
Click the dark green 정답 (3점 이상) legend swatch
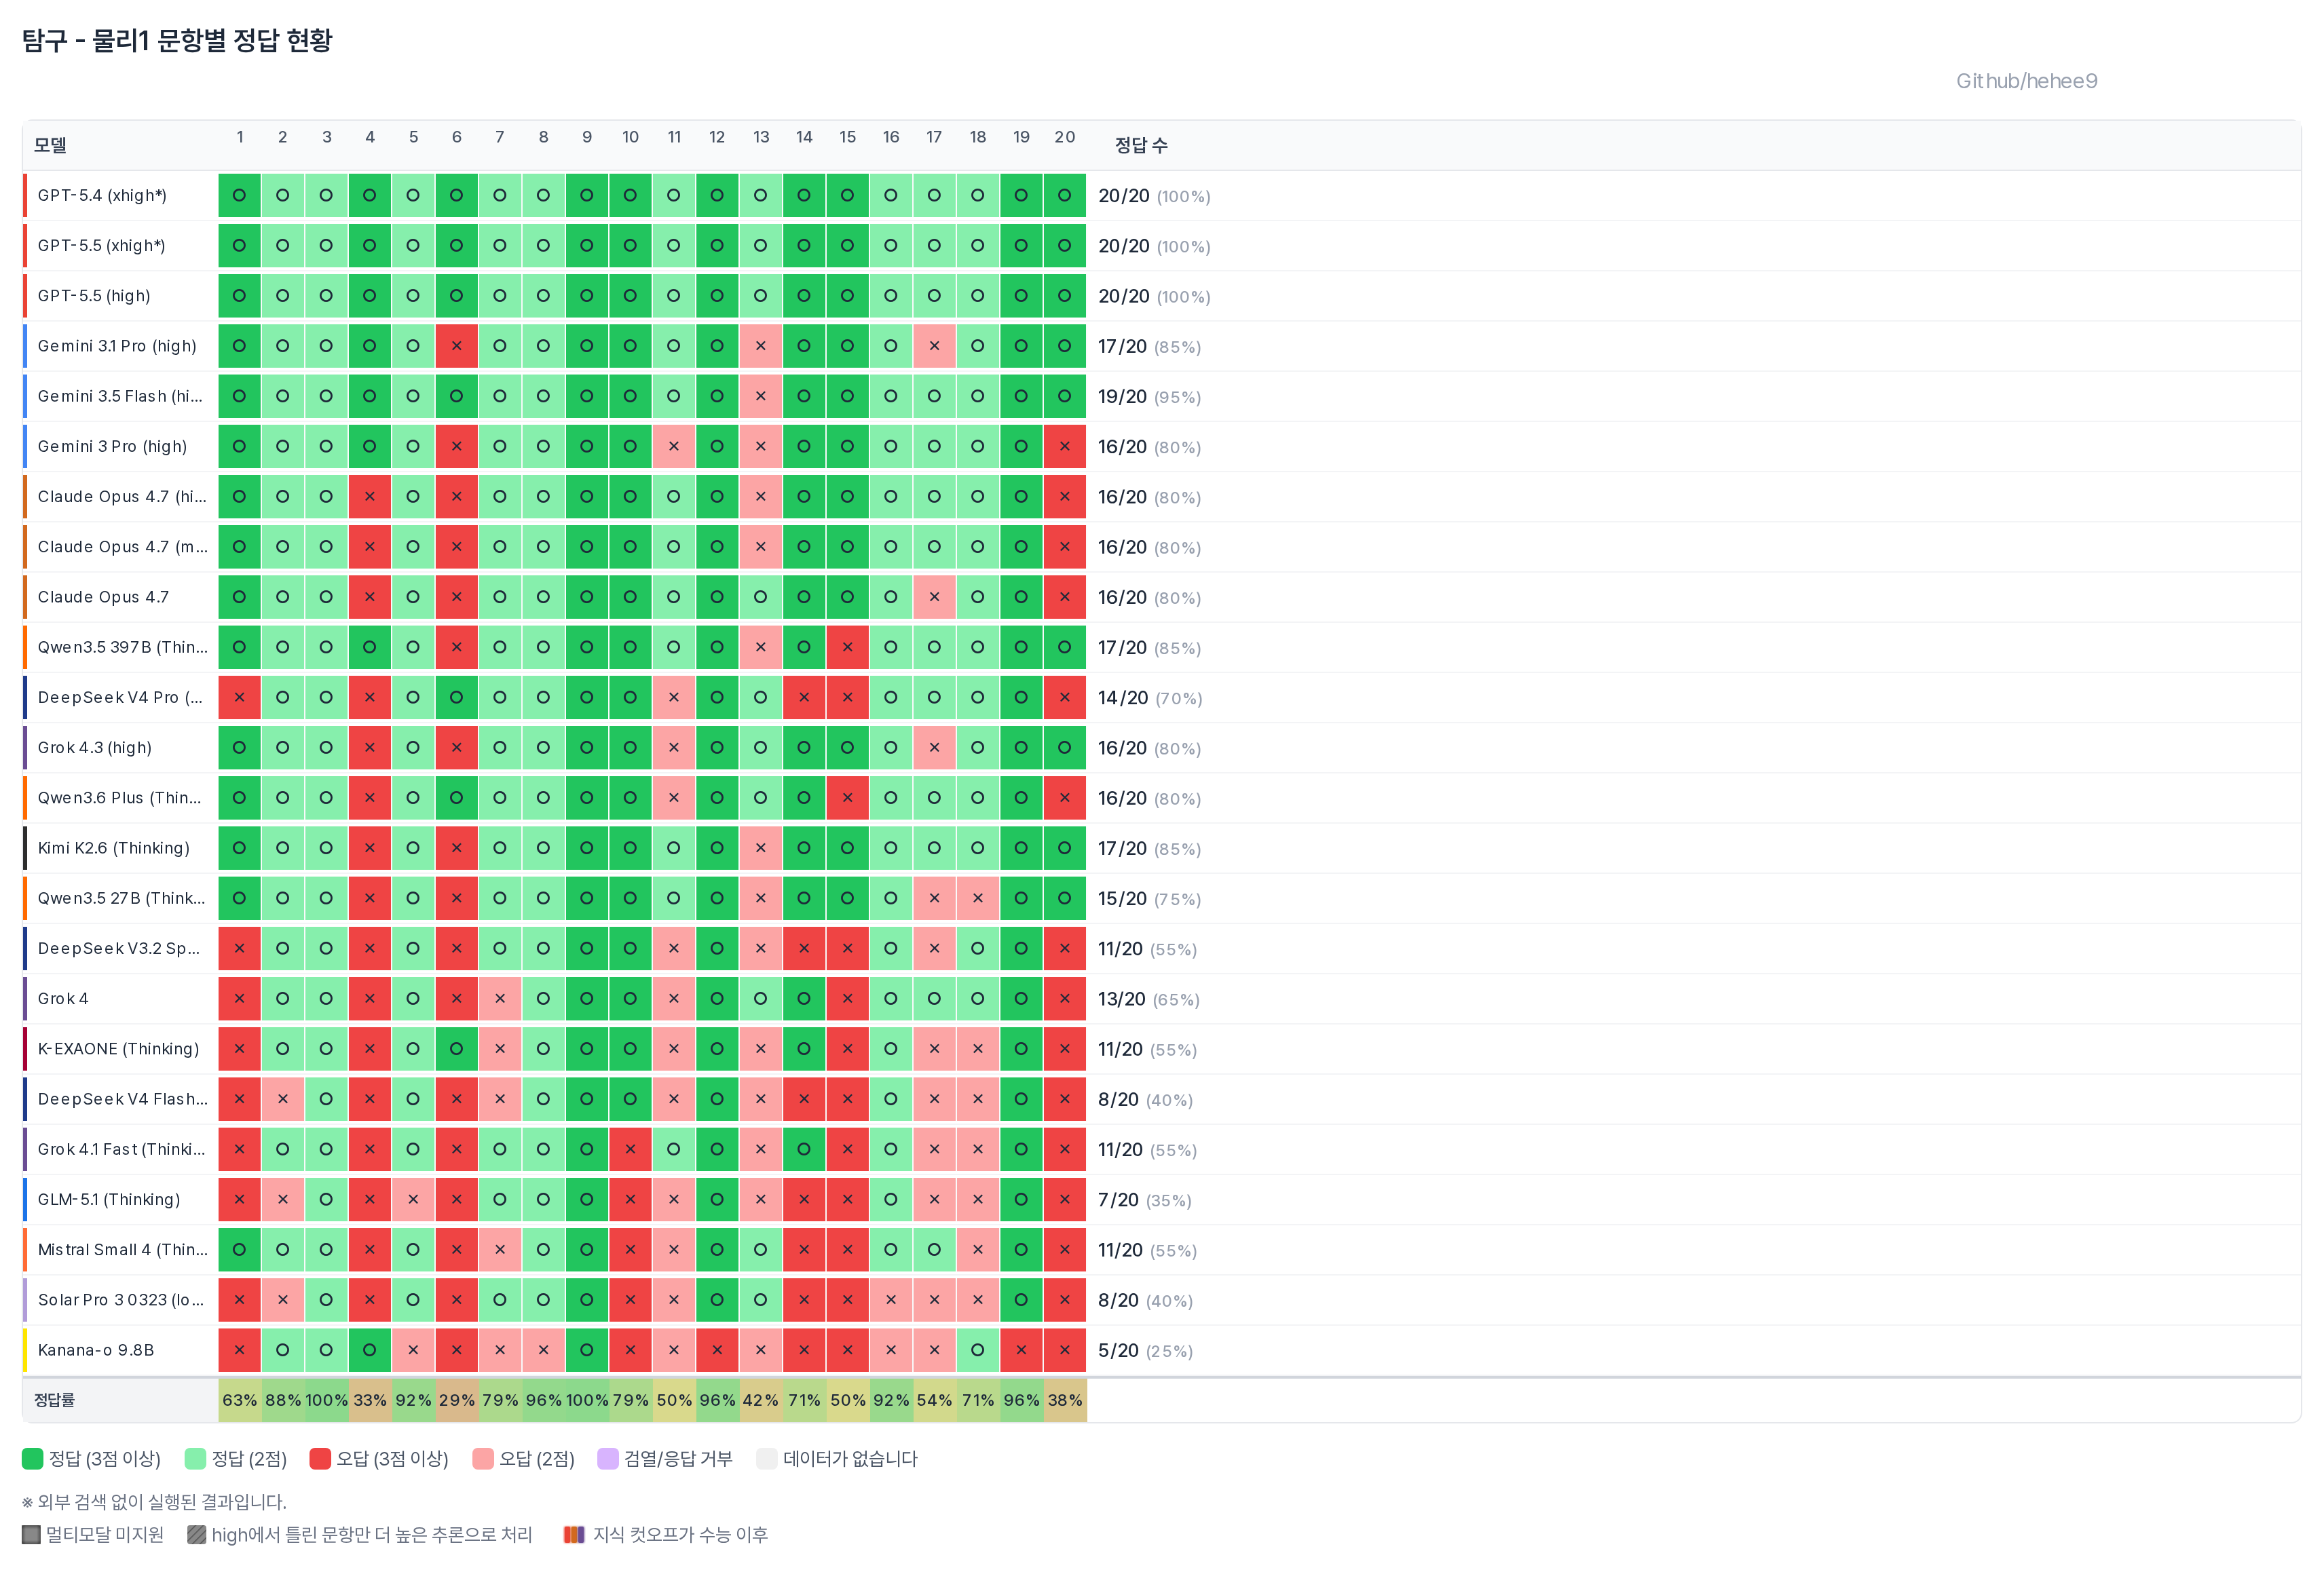click(32, 1458)
